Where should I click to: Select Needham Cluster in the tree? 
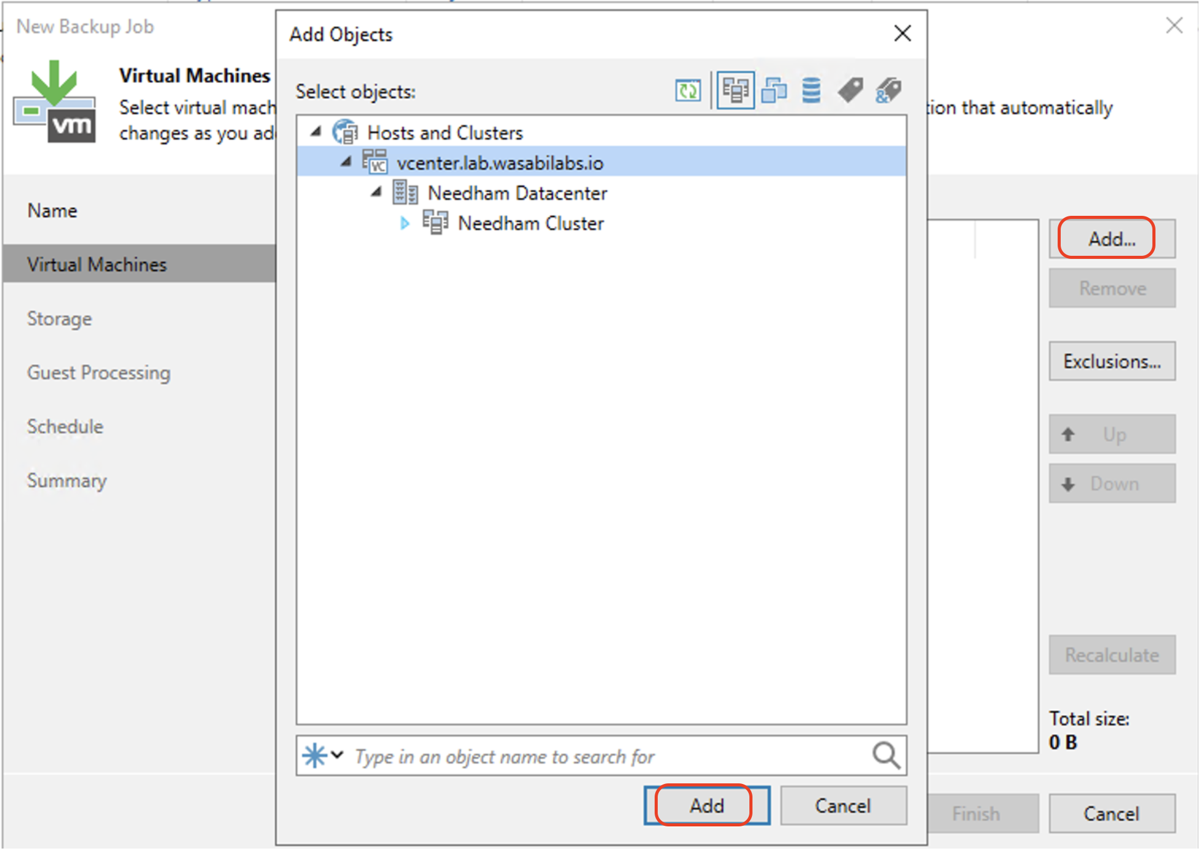pyautogui.click(x=531, y=223)
